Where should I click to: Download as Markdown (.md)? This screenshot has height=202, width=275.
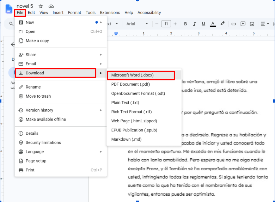(x=144, y=139)
